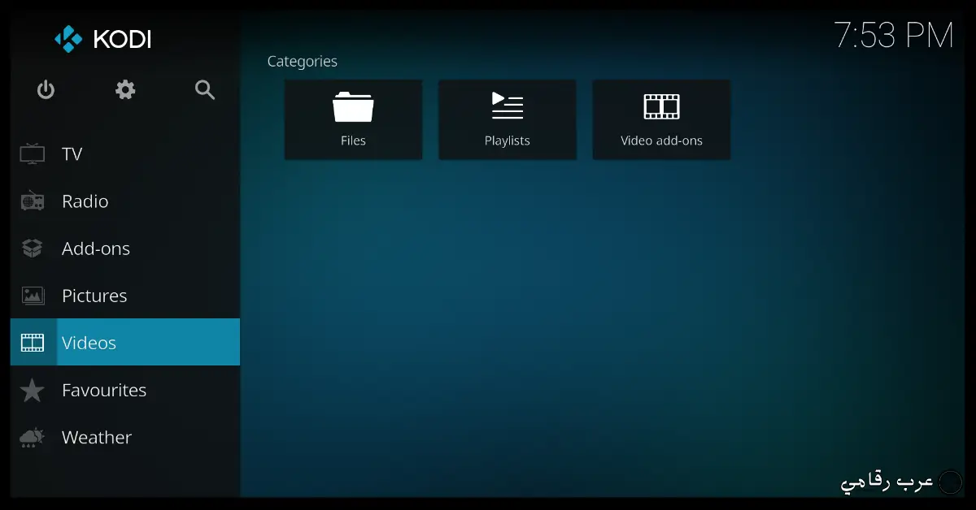Select Videos in the sidebar menu
Screen dimensions: 976x510
(x=89, y=342)
